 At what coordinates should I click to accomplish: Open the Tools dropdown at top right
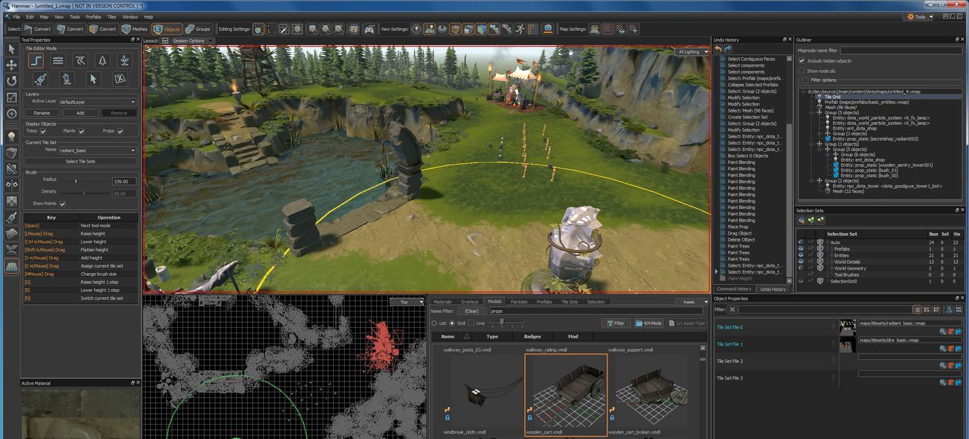920,16
